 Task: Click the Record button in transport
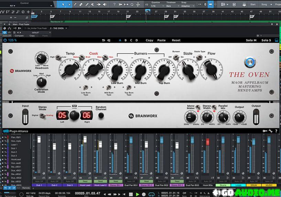click(x=144, y=194)
